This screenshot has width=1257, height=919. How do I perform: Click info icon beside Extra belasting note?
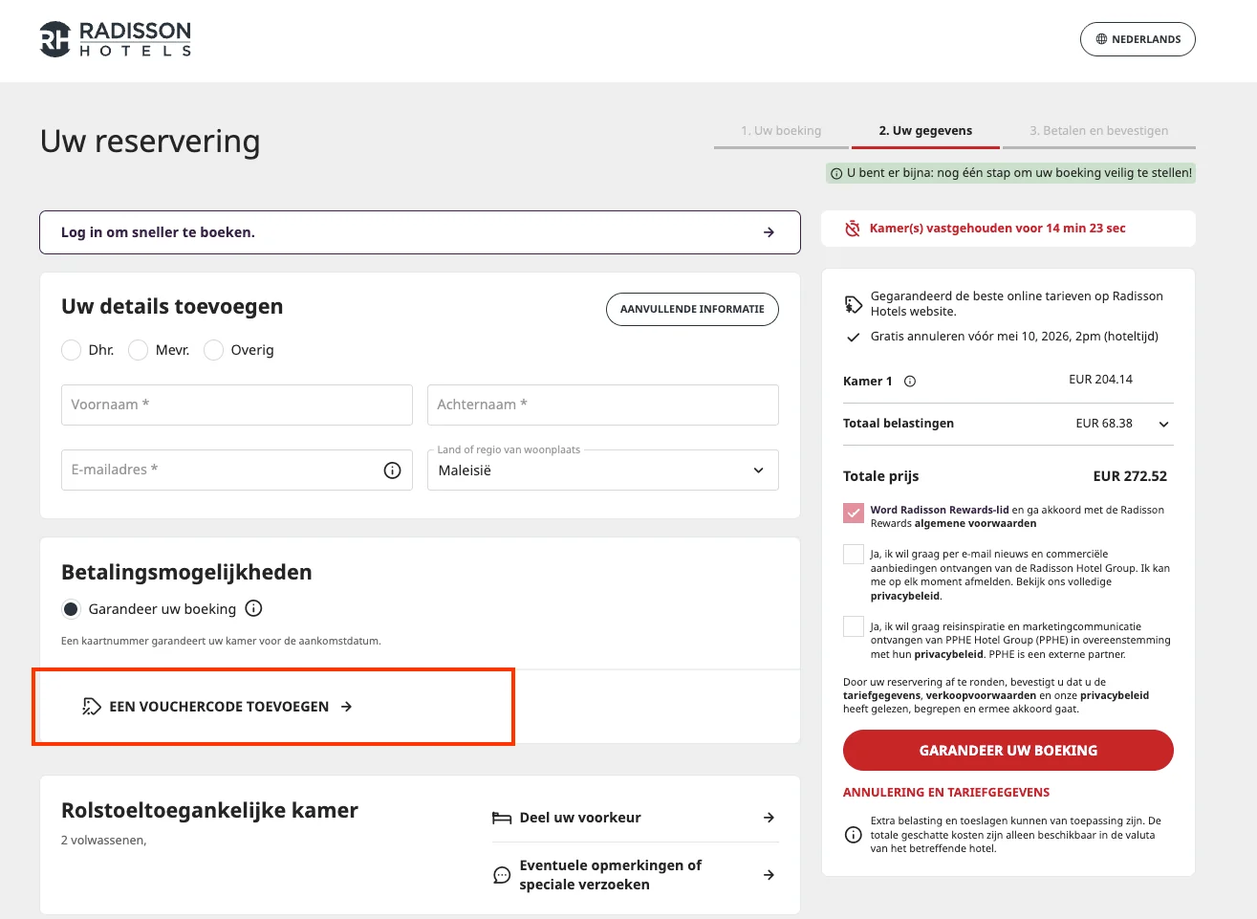(x=853, y=835)
